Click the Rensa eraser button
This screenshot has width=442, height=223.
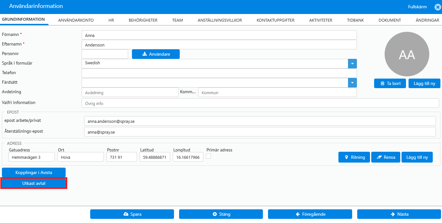[386, 157]
